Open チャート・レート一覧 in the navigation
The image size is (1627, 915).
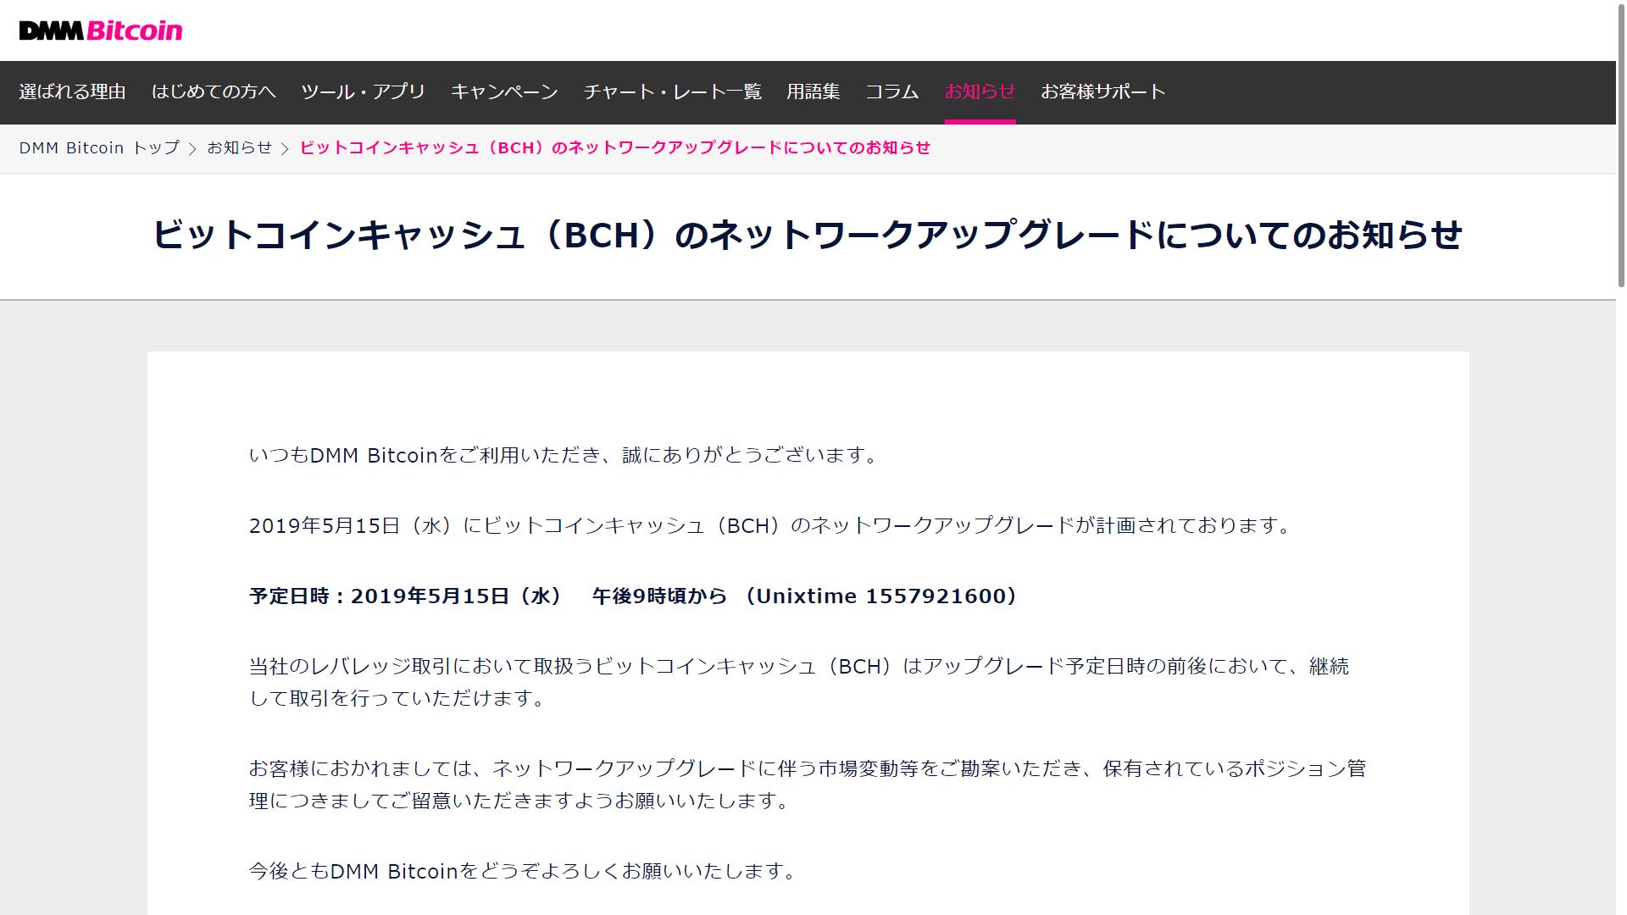(x=672, y=91)
